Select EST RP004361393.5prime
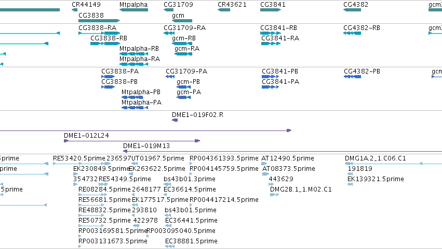This screenshot has height=249, width=442. tap(224, 158)
